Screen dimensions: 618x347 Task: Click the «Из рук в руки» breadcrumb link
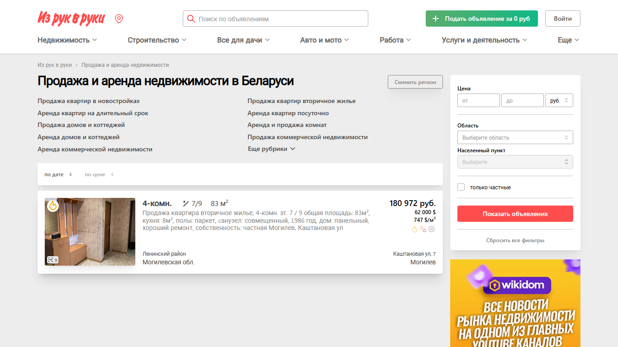tap(55, 65)
